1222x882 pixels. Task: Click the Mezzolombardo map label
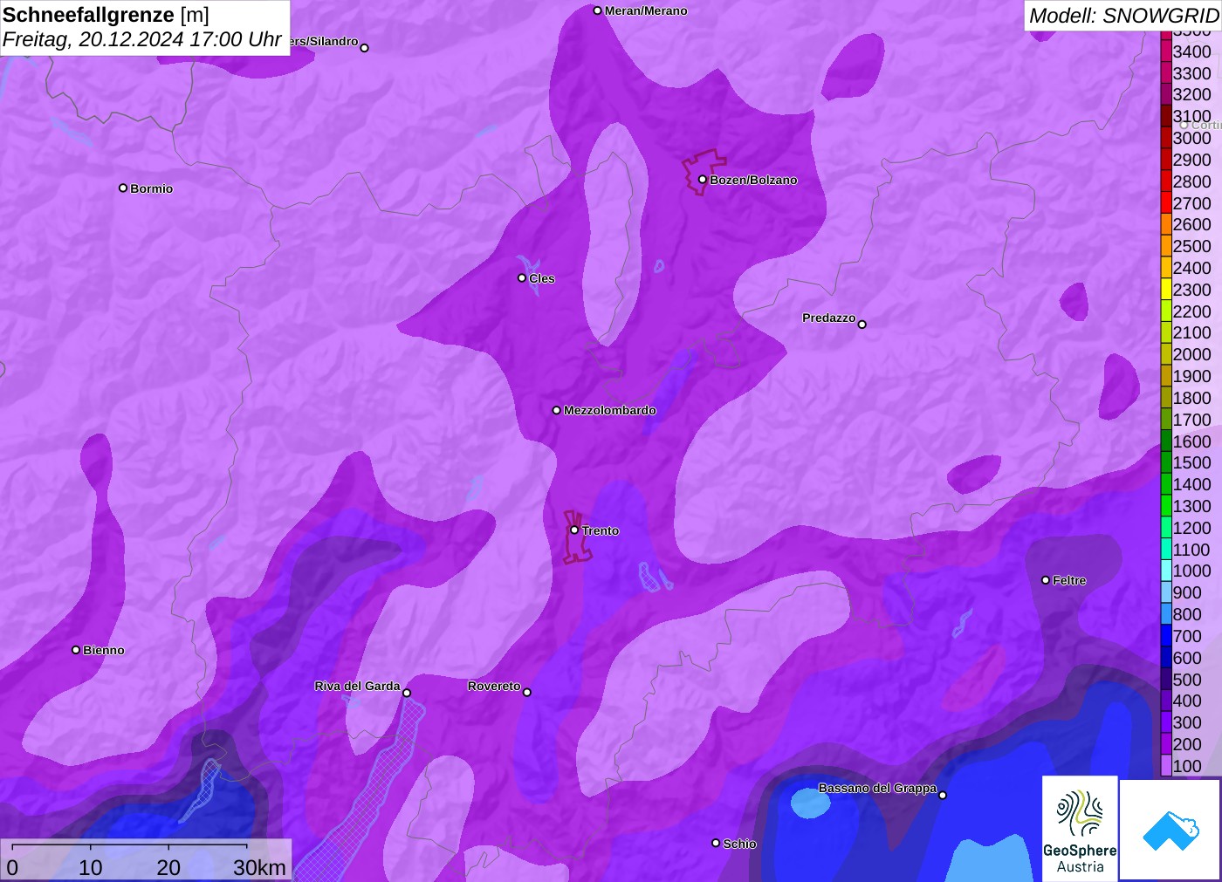[x=610, y=410]
